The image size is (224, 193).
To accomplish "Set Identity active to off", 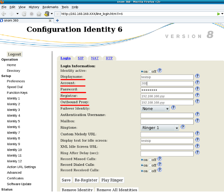I will point(150,71).
